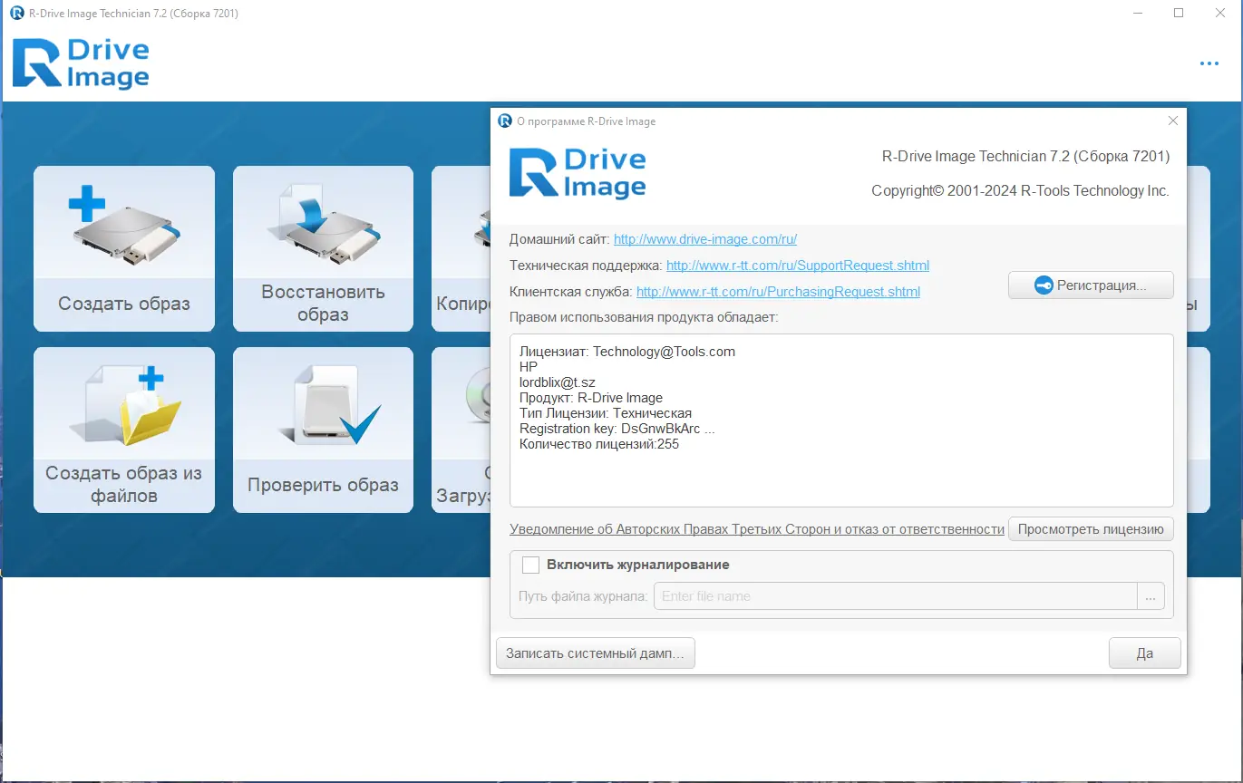Click the Create Image tile (Создать образ)
Image resolution: width=1243 pixels, height=783 pixels.
[x=124, y=248]
